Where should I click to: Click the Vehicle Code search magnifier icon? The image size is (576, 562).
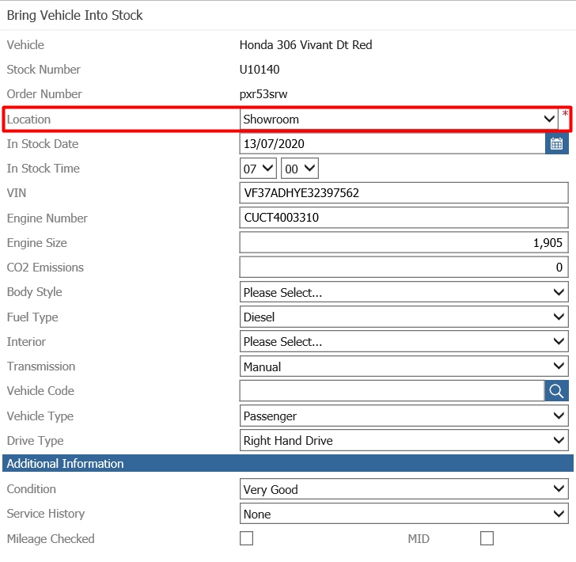tap(556, 390)
